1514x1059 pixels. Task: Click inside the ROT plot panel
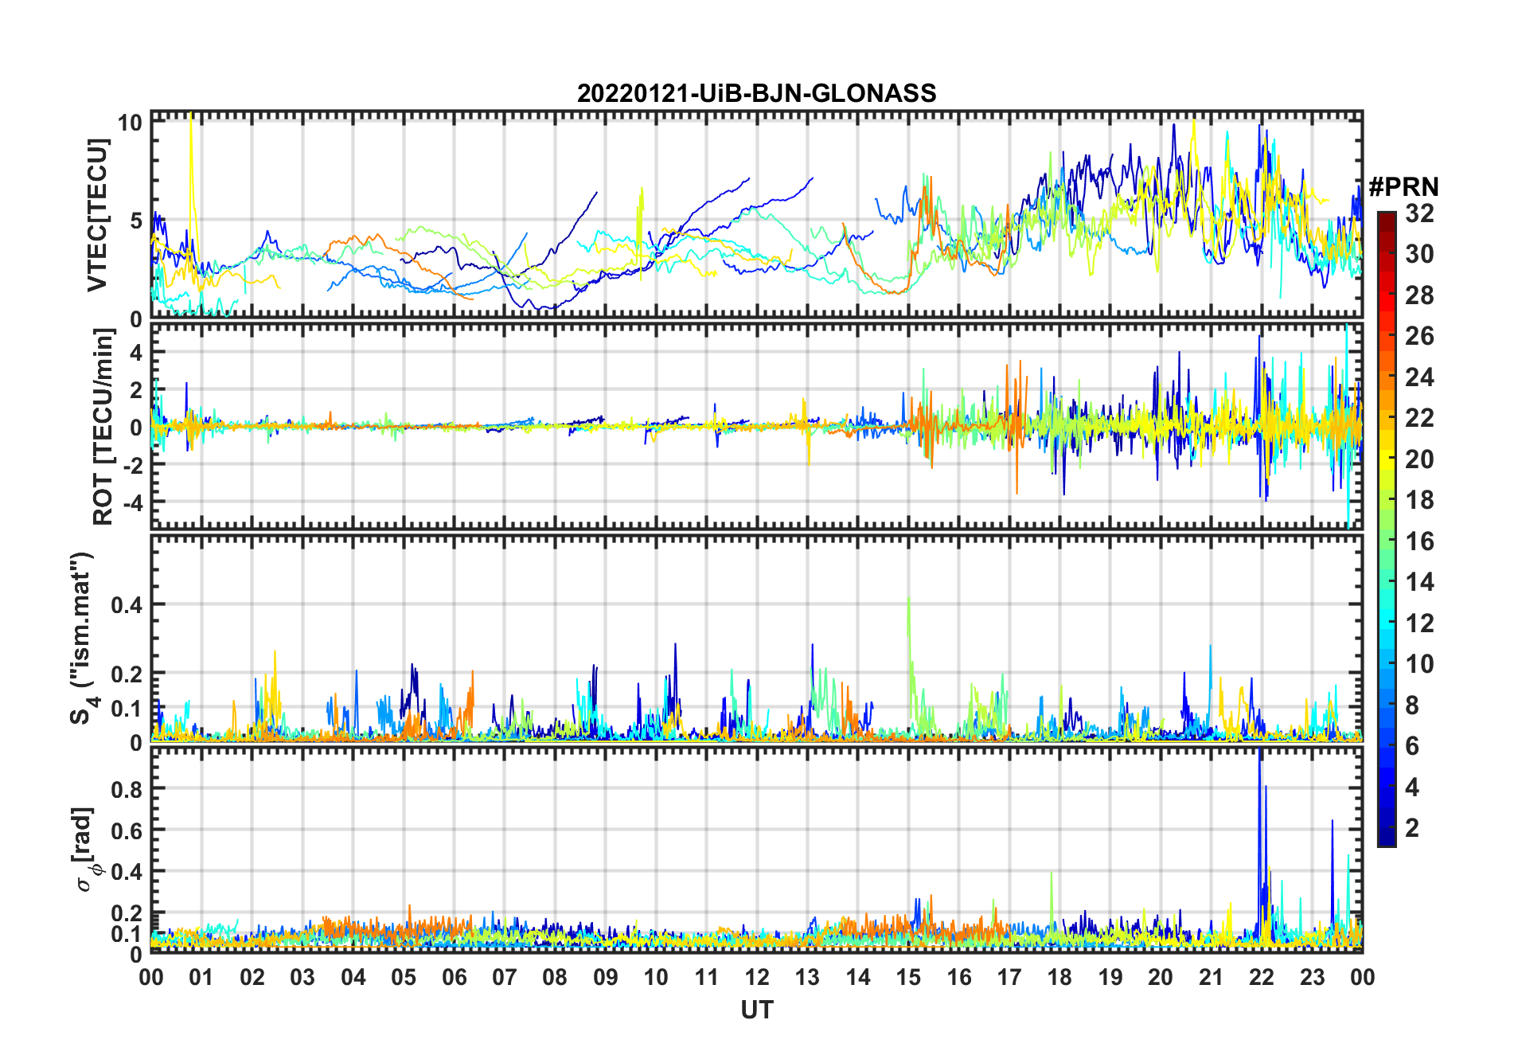[756, 425]
